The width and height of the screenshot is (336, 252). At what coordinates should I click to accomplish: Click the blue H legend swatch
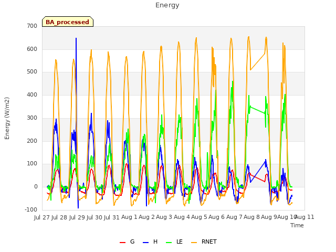[146, 243]
